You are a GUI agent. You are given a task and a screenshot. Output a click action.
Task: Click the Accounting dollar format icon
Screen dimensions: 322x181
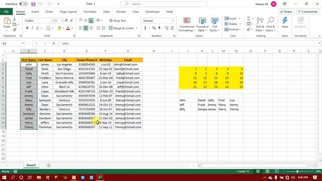(145, 28)
